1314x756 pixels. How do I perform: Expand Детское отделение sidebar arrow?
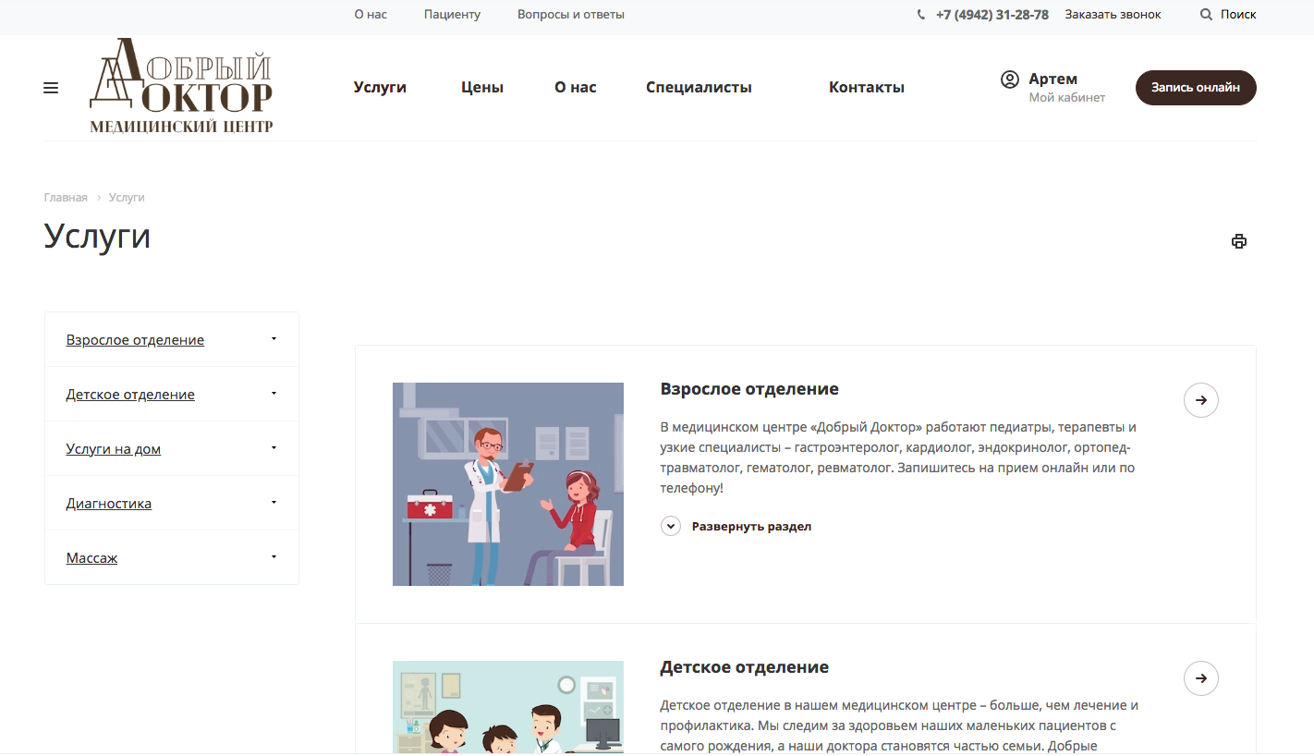pos(274,394)
